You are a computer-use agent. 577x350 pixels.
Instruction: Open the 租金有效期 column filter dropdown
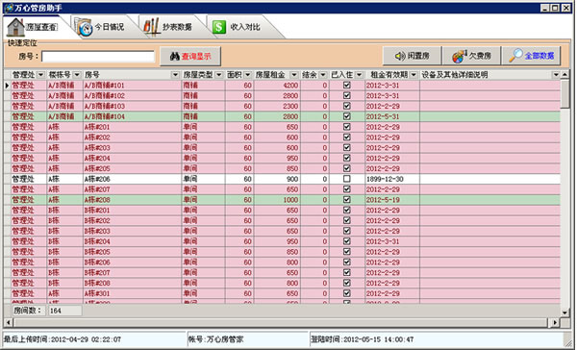pyautogui.click(x=414, y=75)
